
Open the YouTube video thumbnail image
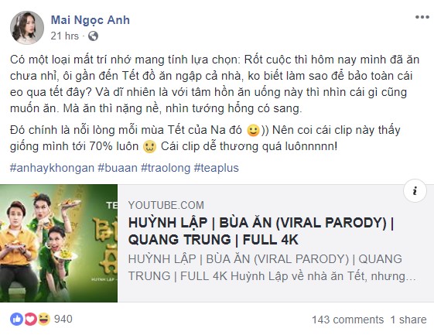tap(59, 243)
